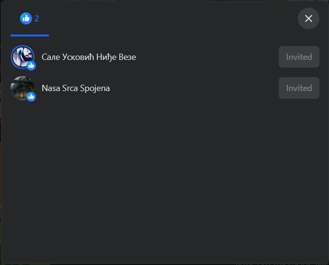Click the blue active tab underline indicator
Image resolution: width=329 pixels, height=265 pixels.
click(x=30, y=35)
